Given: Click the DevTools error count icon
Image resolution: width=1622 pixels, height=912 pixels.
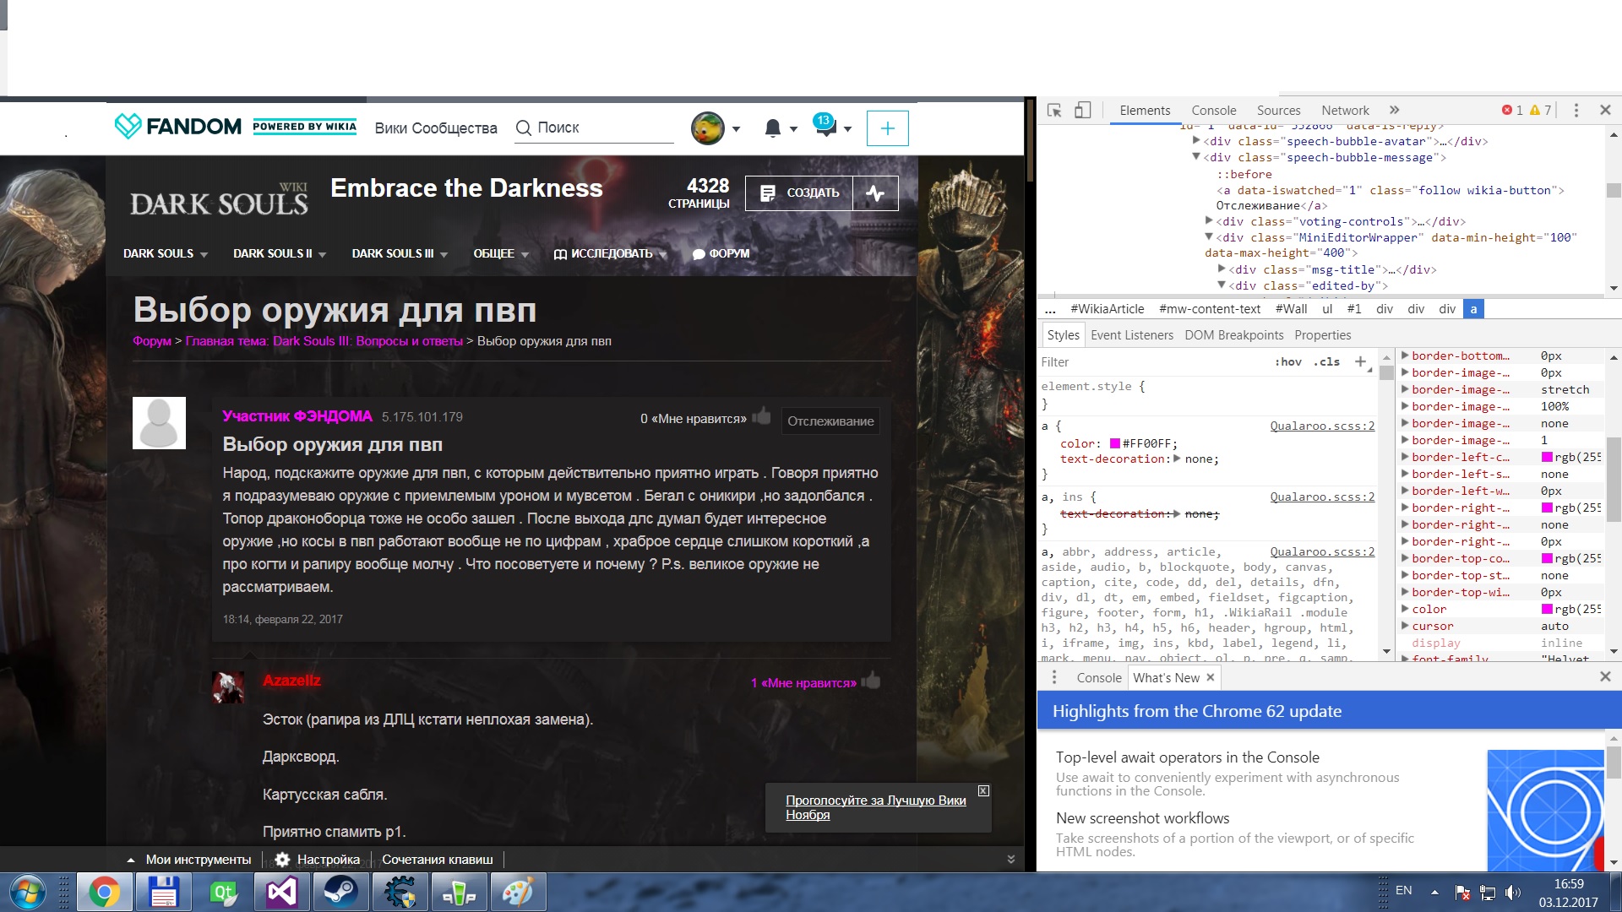Looking at the screenshot, I should pyautogui.click(x=1507, y=110).
